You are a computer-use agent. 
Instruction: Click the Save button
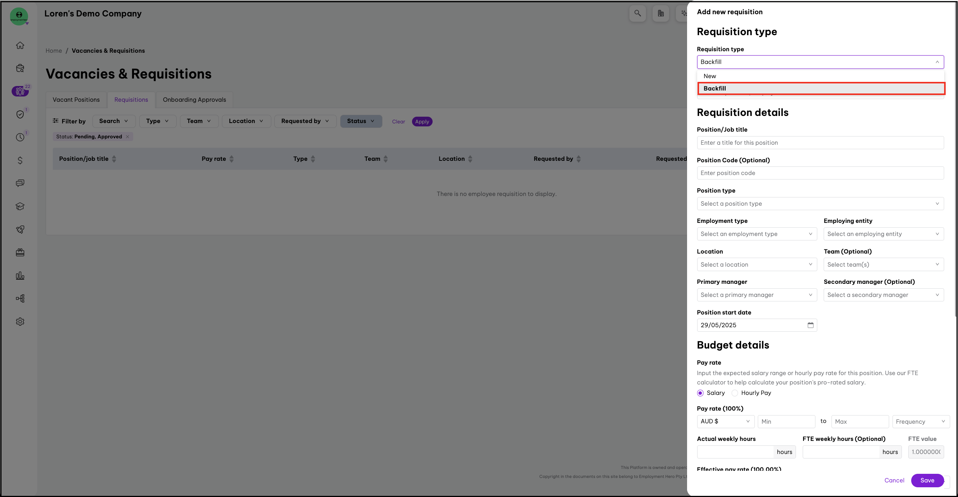point(927,481)
